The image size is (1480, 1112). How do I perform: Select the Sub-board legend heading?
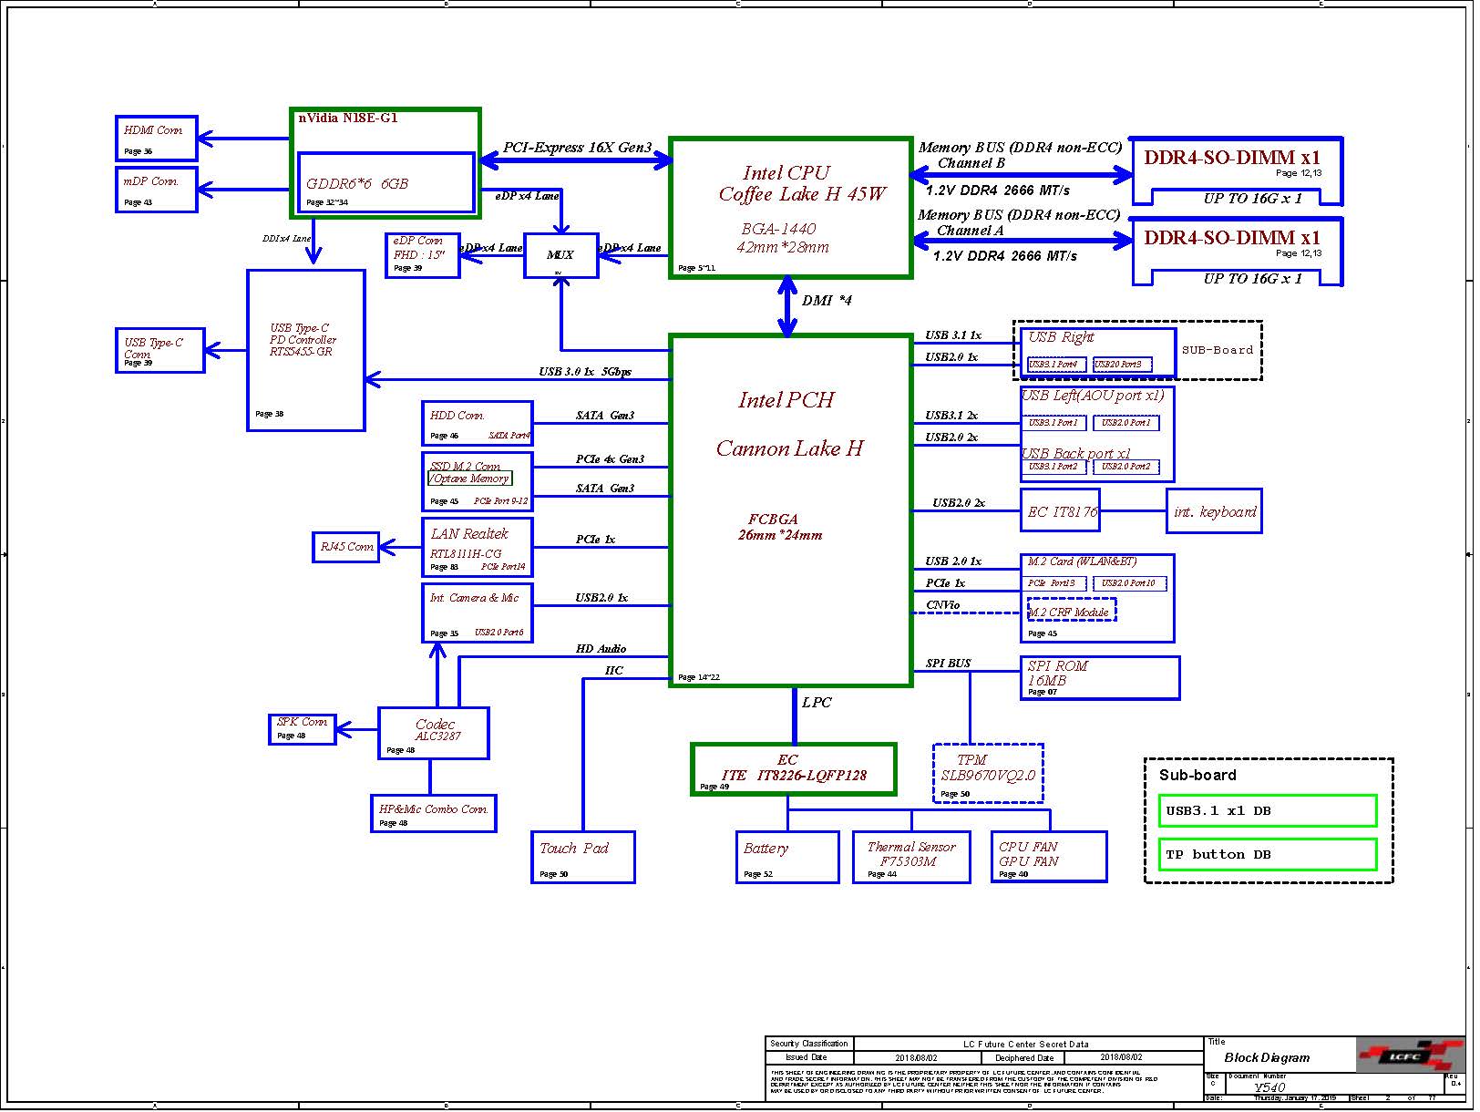coord(1197,776)
